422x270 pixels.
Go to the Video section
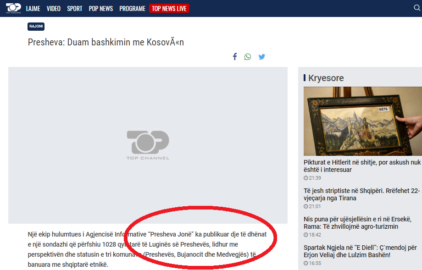click(54, 9)
